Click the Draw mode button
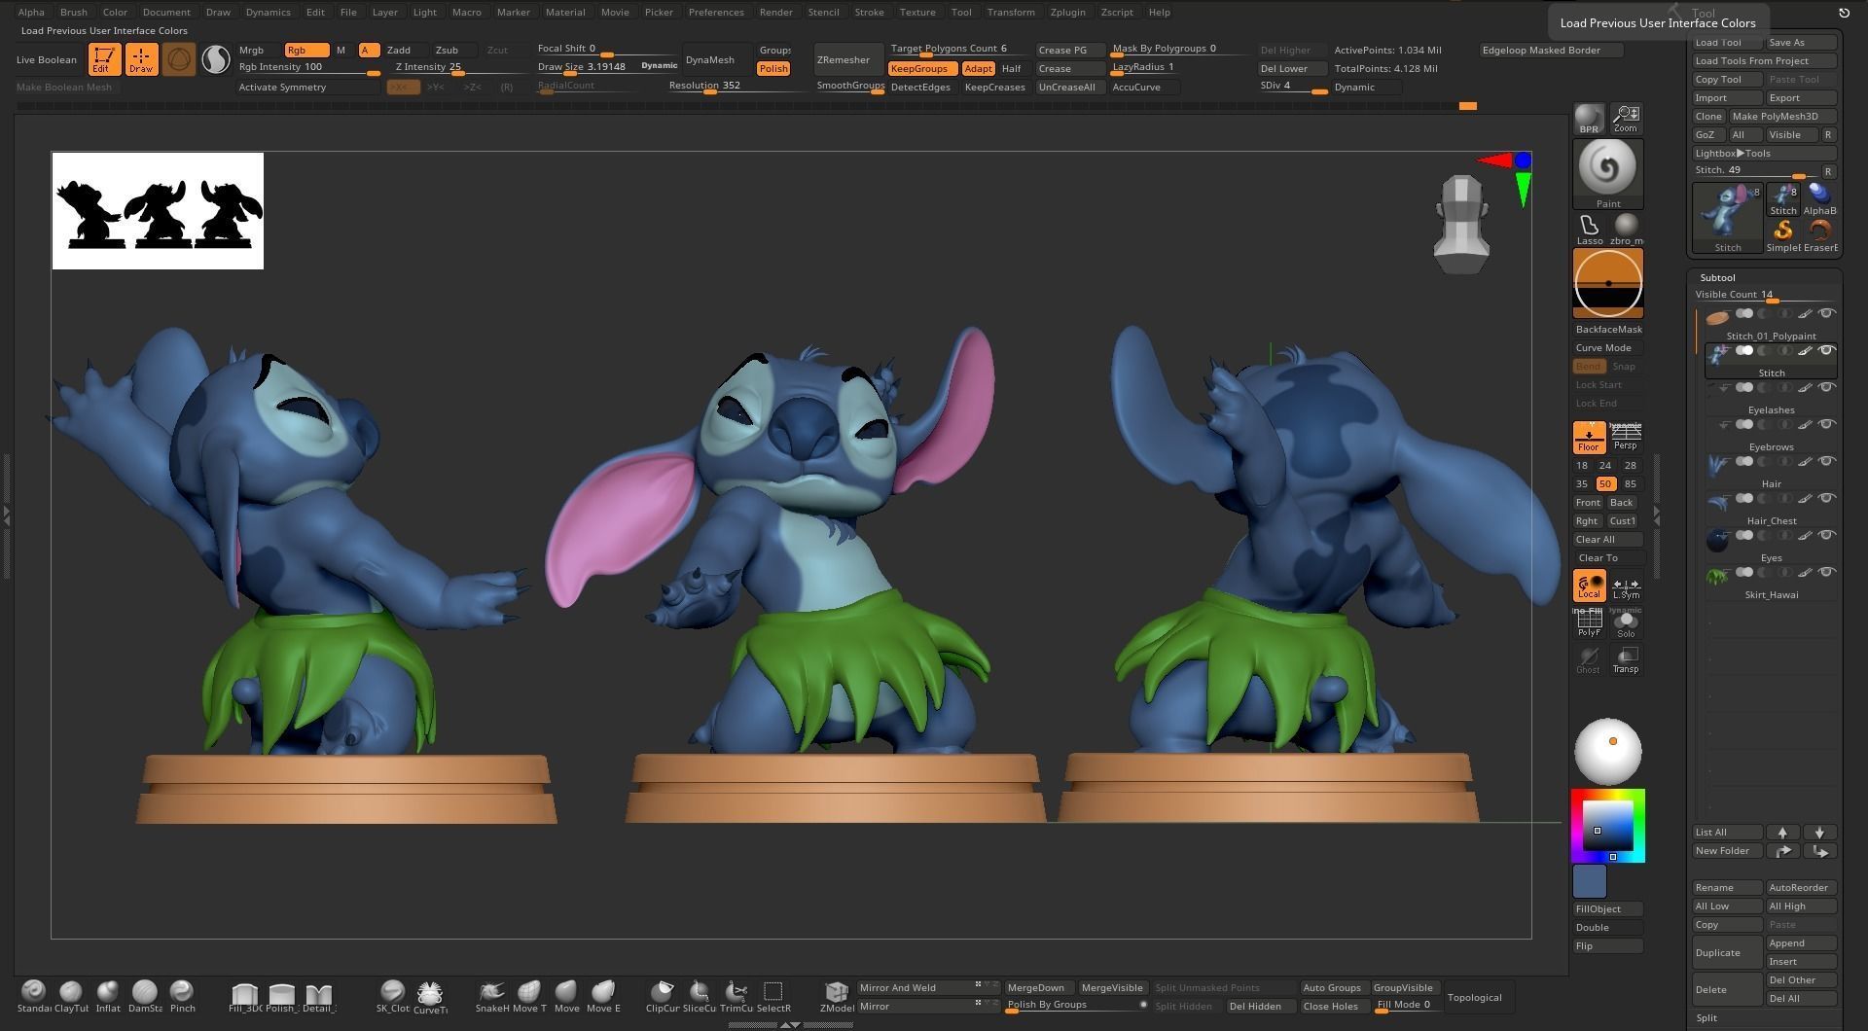Image resolution: width=1868 pixels, height=1031 pixels. [x=141, y=59]
